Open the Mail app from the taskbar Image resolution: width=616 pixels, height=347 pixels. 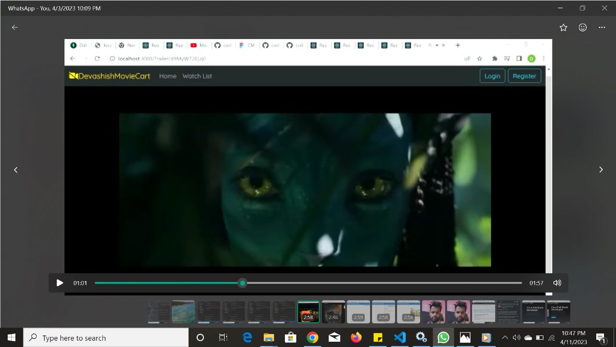point(334,338)
